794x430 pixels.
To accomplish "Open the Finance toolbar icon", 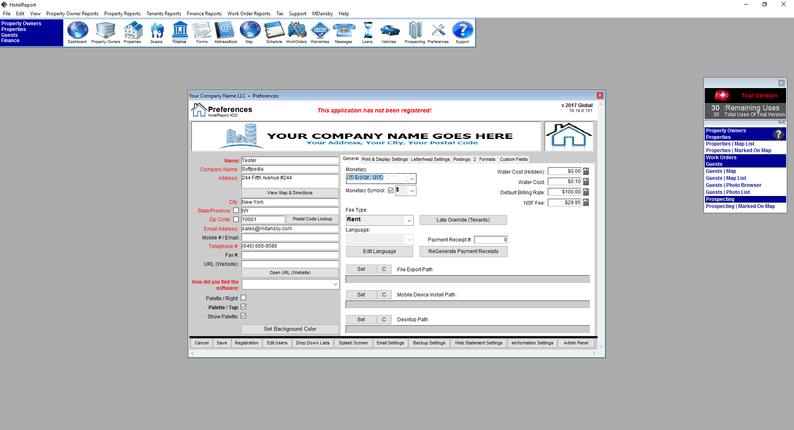I will pyautogui.click(x=179, y=32).
